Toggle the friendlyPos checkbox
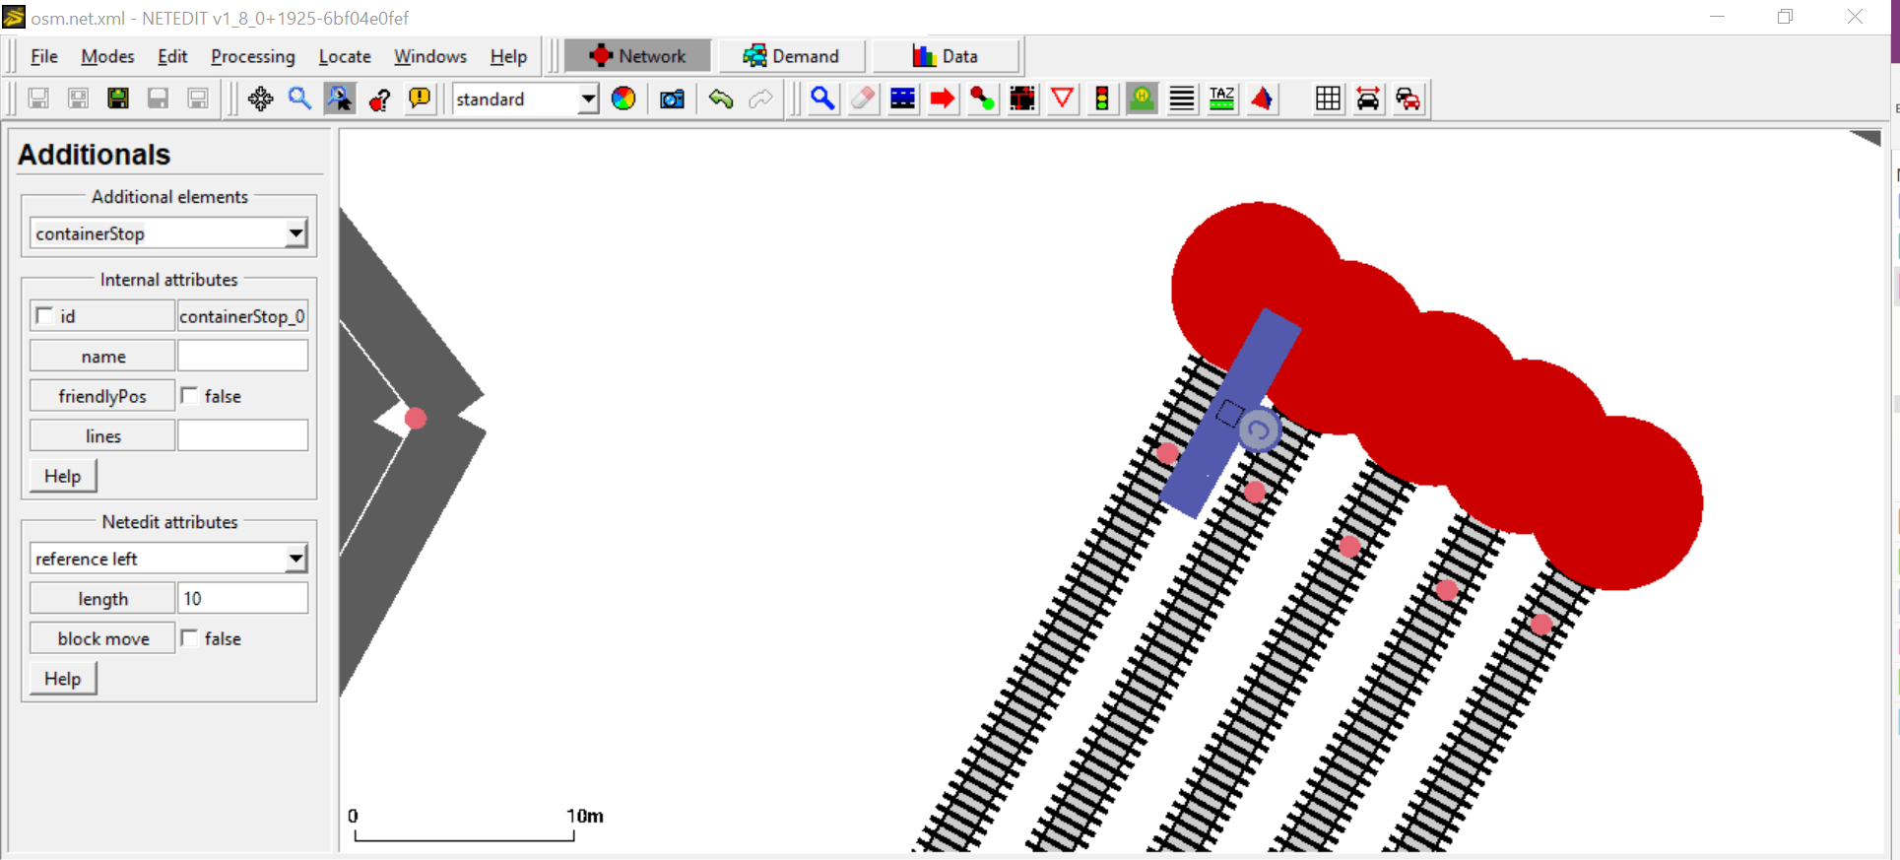 (x=190, y=396)
